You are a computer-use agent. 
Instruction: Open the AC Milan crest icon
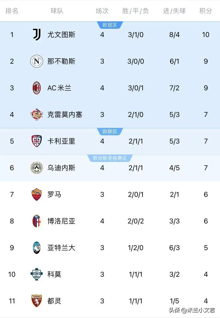37,88
